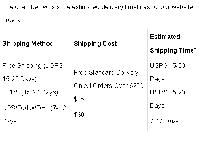Click 'On All Orders Over $200' text
203x145 pixels.
tap(109, 86)
